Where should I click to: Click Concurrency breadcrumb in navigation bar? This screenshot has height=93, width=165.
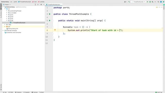(5, 2)
